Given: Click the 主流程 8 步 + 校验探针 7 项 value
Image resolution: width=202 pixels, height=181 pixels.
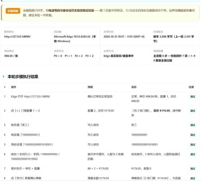Looking at the screenshot, I should (x=174, y=58).
